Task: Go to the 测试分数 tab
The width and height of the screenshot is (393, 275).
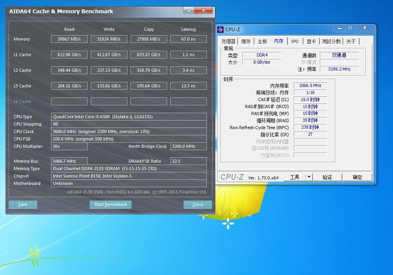Action: tap(331, 41)
